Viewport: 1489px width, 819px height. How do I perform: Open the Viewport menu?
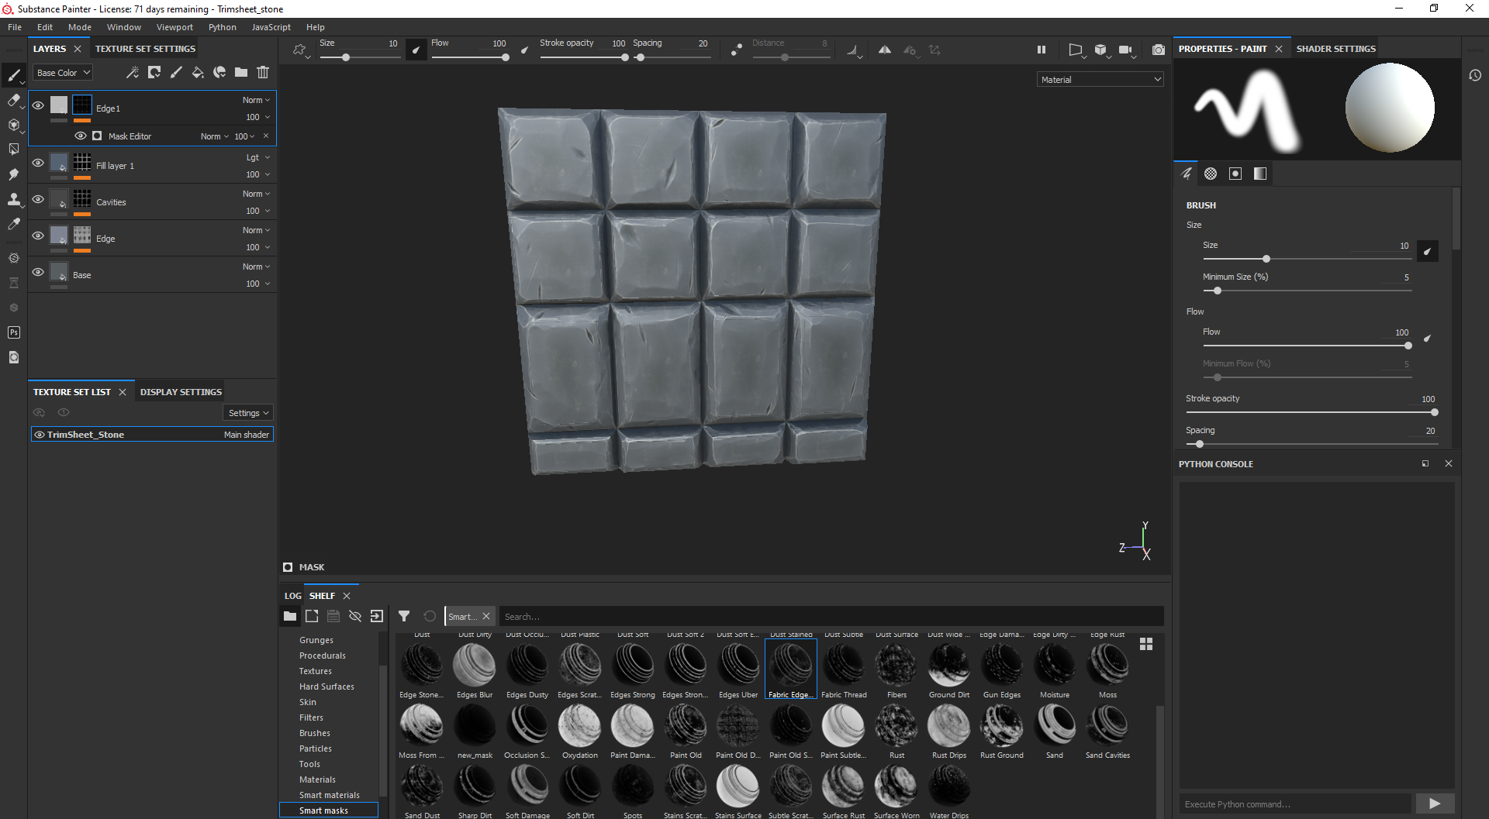[174, 27]
